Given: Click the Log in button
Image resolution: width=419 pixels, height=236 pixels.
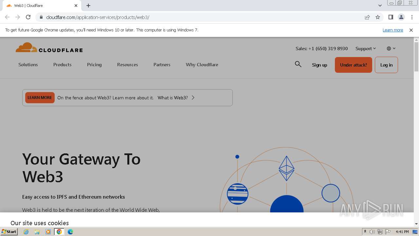Looking at the screenshot, I should tap(386, 65).
